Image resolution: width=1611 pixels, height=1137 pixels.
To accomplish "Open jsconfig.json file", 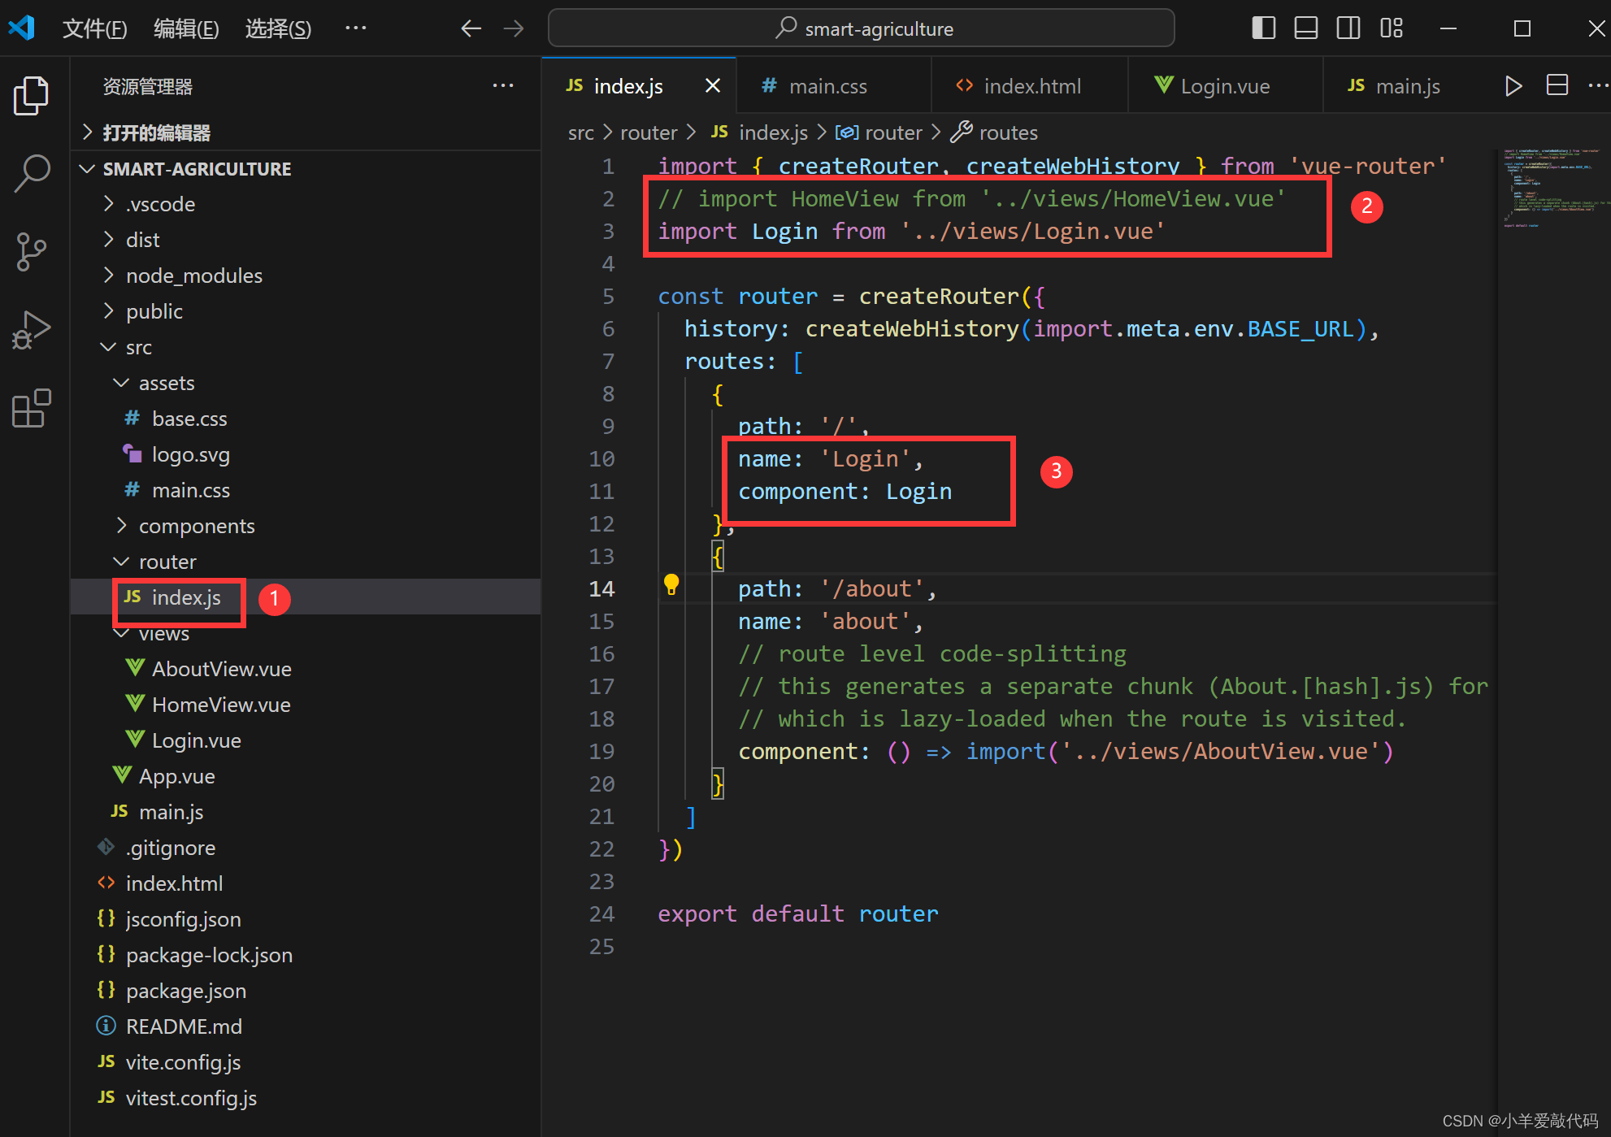I will tap(305, 919).
